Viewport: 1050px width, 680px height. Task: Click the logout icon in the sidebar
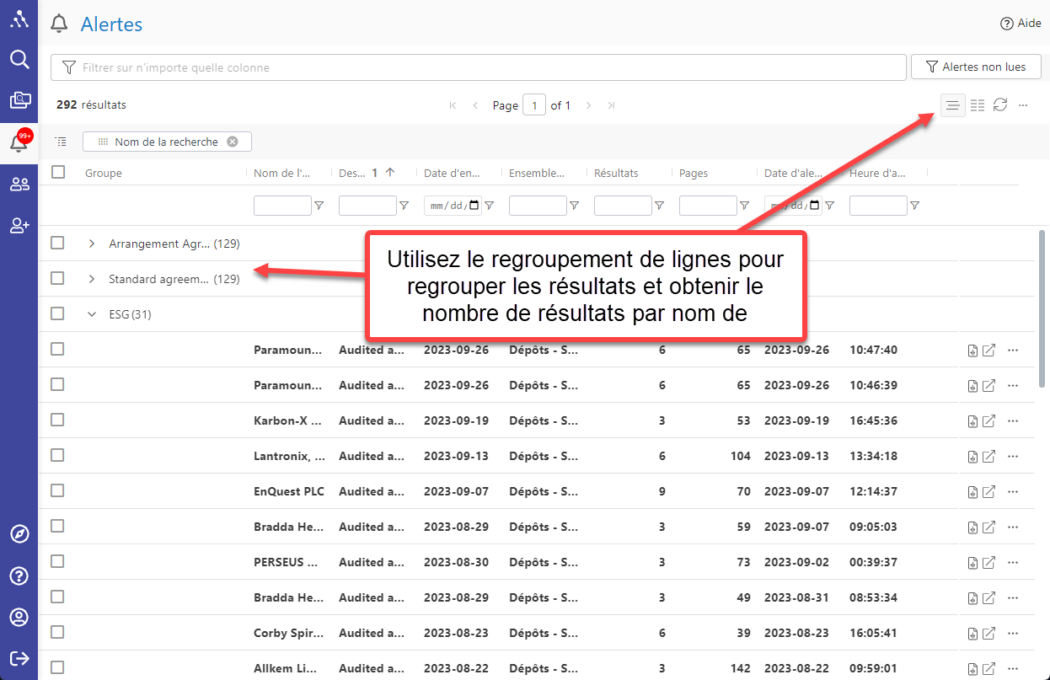(19, 658)
